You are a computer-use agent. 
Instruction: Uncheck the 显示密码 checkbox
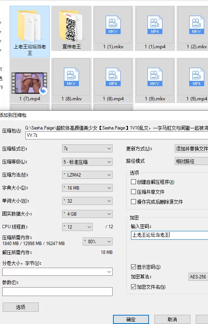click(133, 267)
